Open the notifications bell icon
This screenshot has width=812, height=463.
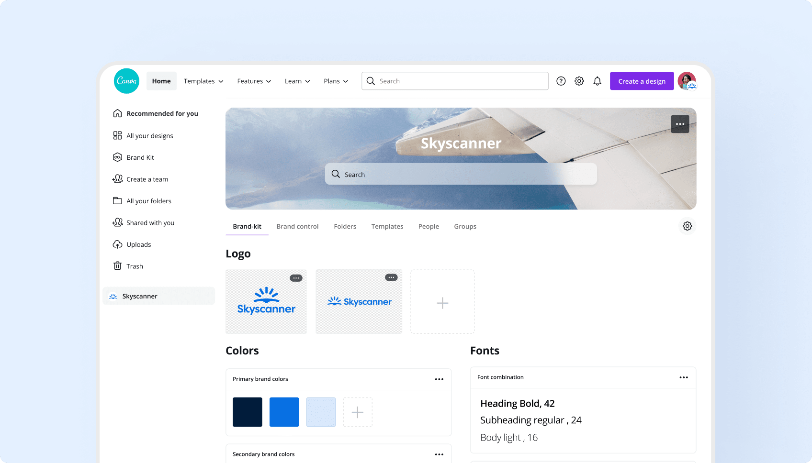point(597,81)
